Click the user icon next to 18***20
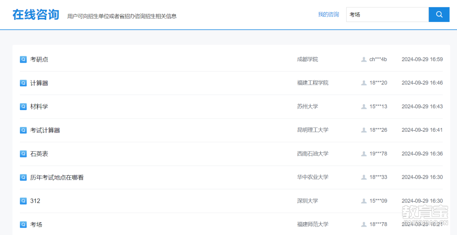The height and width of the screenshot is (235, 457). [364, 83]
